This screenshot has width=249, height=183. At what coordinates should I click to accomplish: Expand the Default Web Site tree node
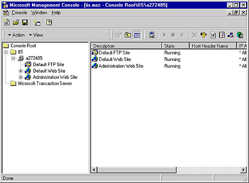coord(20,71)
